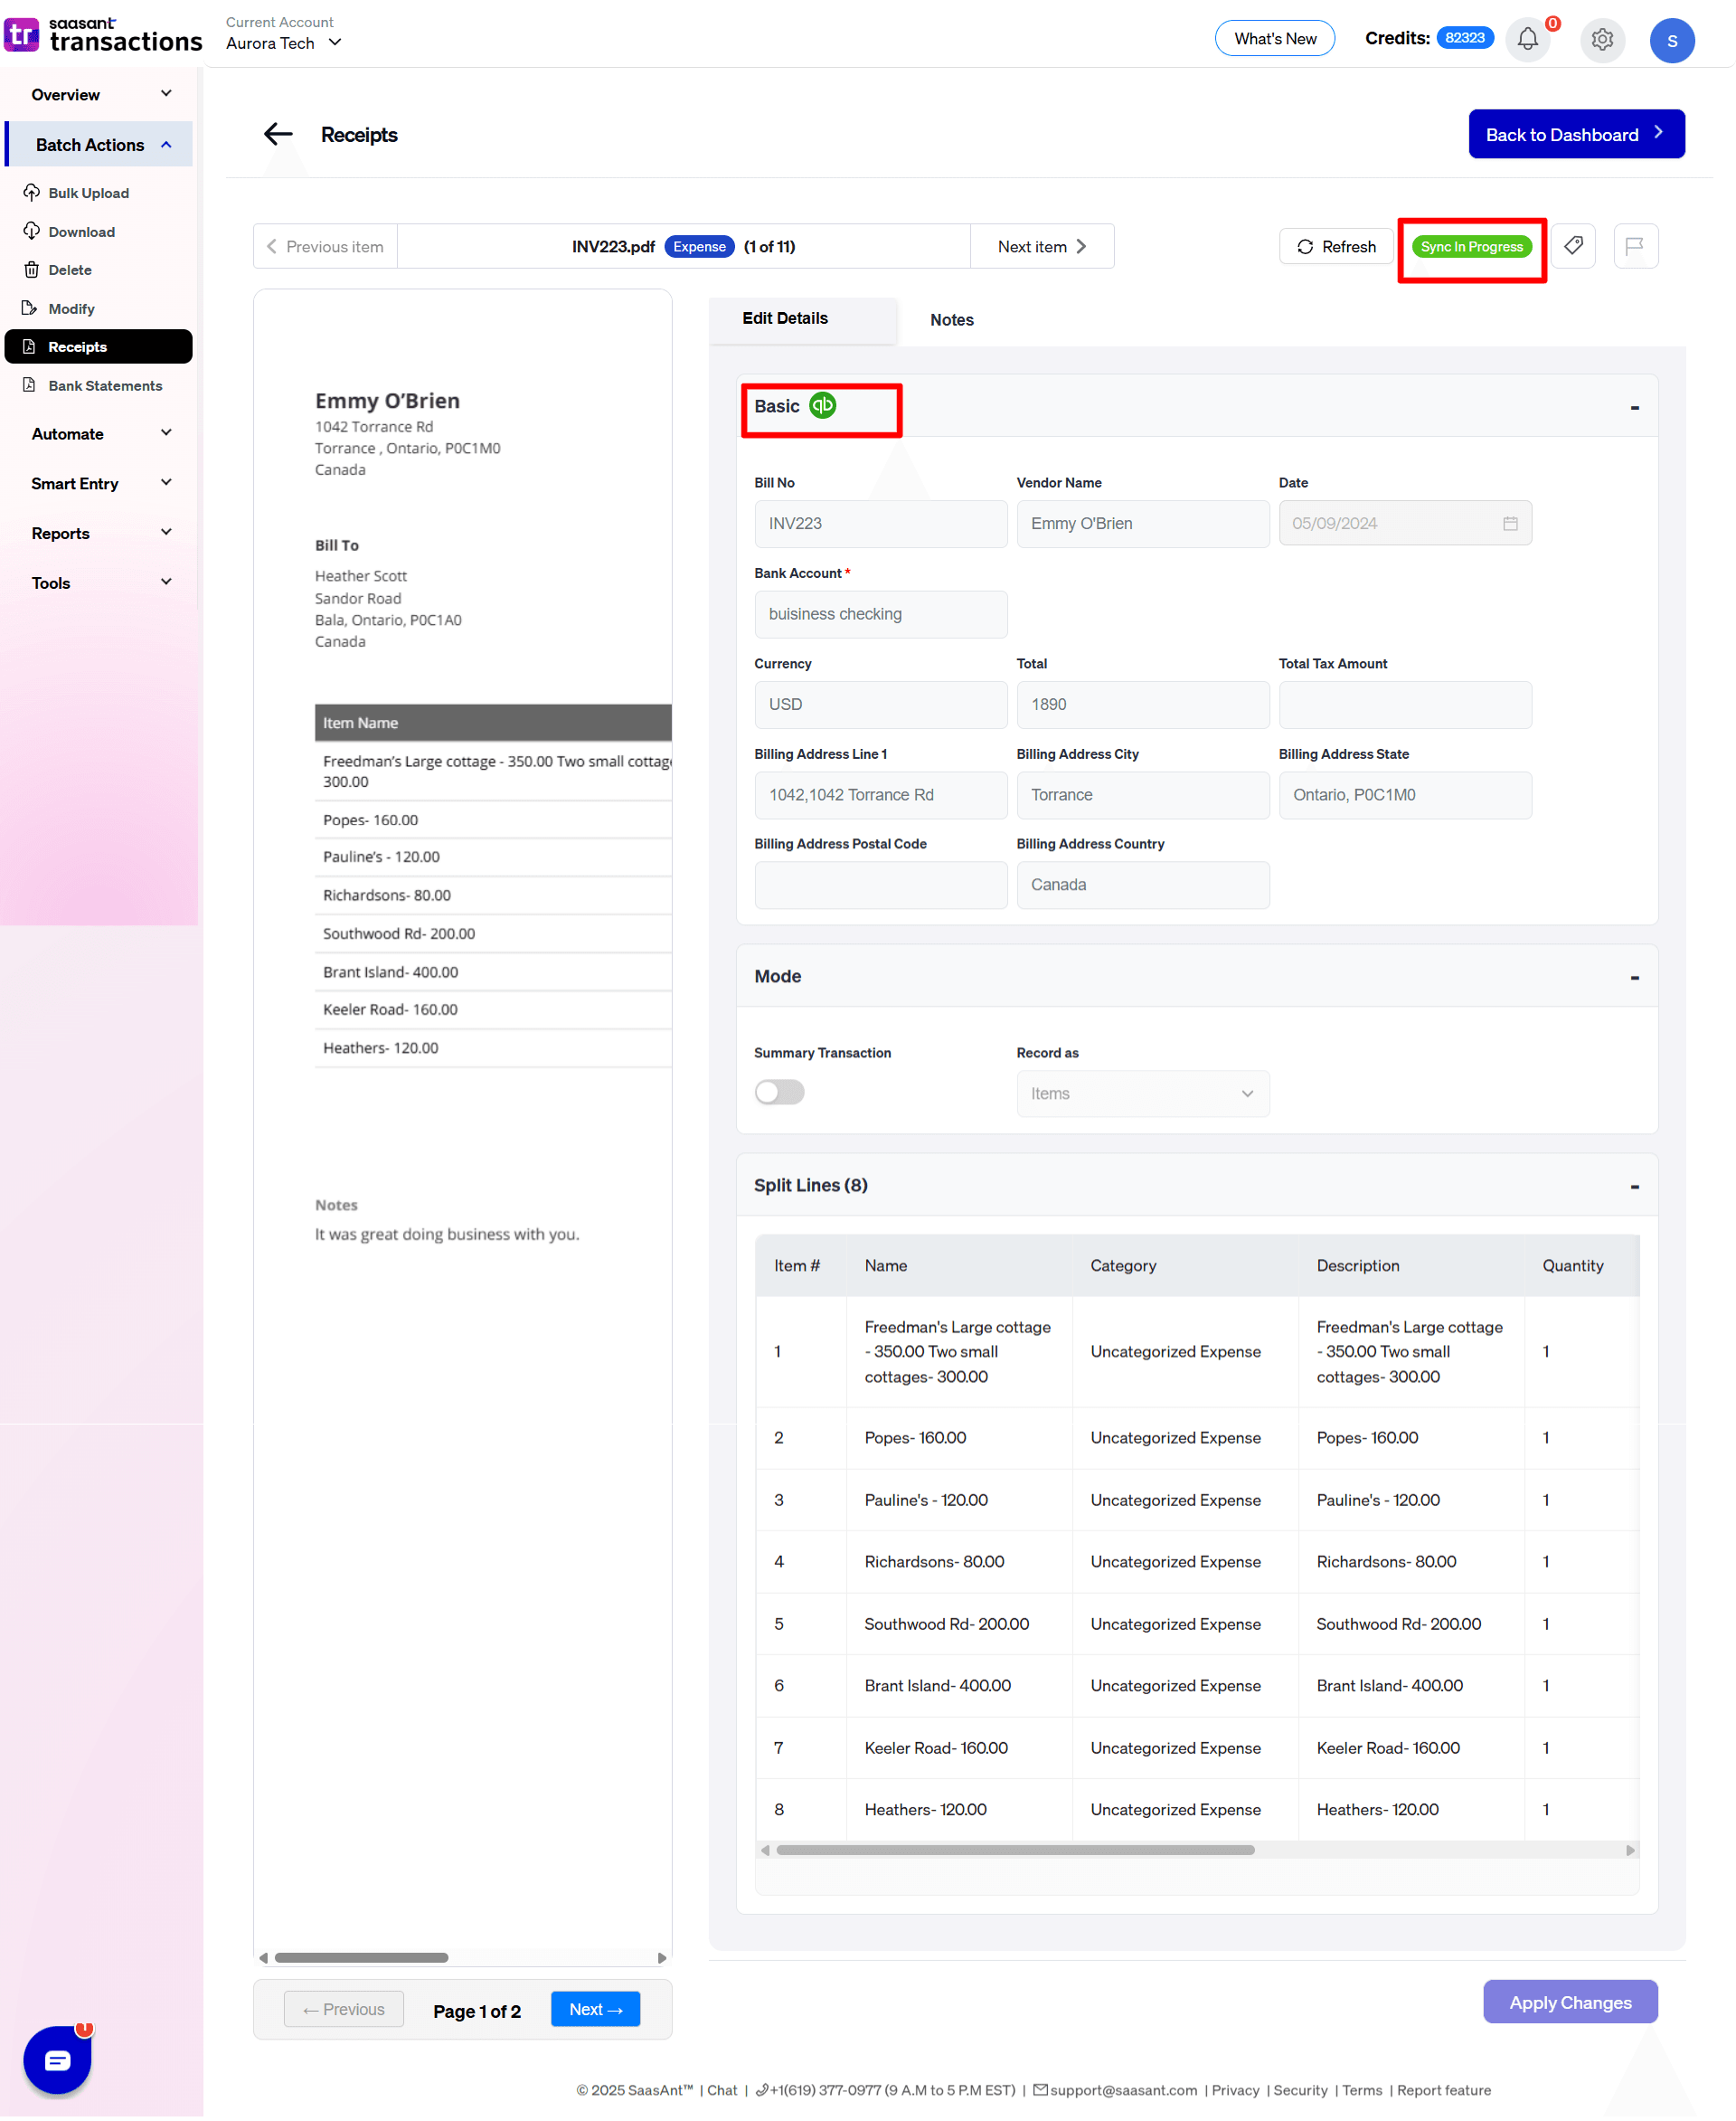The width and height of the screenshot is (1736, 2121).
Task: Click the flag icon in the toolbar
Action: 1636,246
